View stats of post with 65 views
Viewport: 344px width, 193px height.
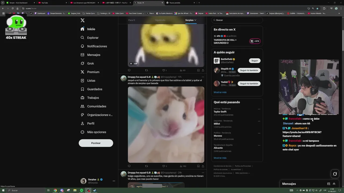pyautogui.click(x=182, y=70)
